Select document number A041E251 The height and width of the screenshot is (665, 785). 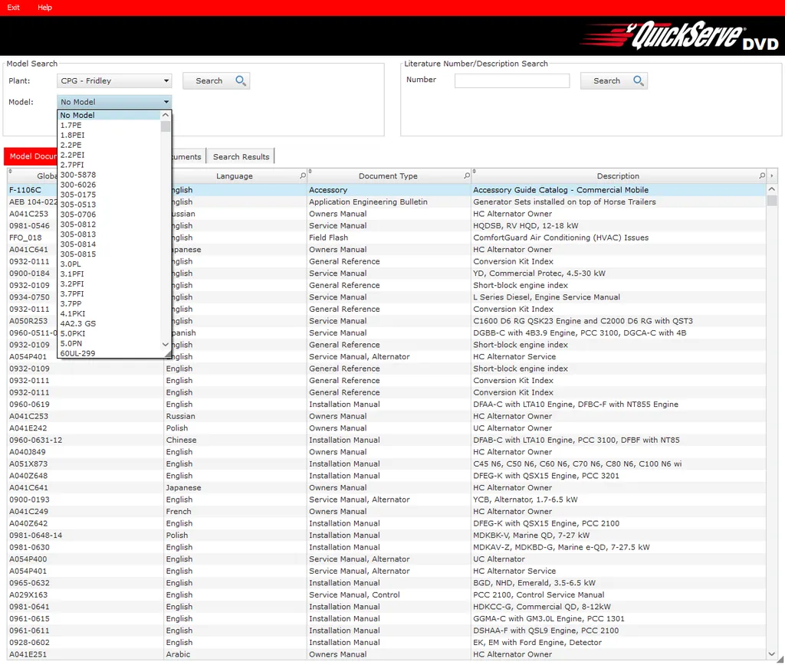click(x=28, y=654)
